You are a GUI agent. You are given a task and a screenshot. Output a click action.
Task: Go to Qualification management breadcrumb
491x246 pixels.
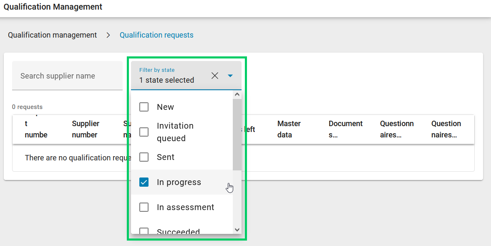click(x=53, y=35)
